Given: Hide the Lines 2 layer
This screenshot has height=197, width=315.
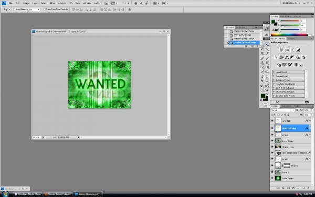Looking at the screenshot, I should coord(272,135).
